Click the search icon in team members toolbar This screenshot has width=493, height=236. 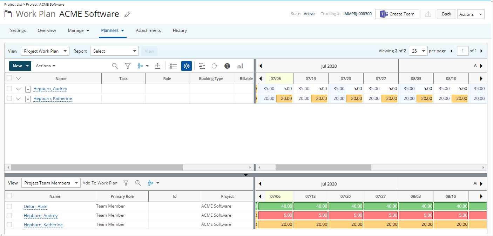click(x=138, y=183)
